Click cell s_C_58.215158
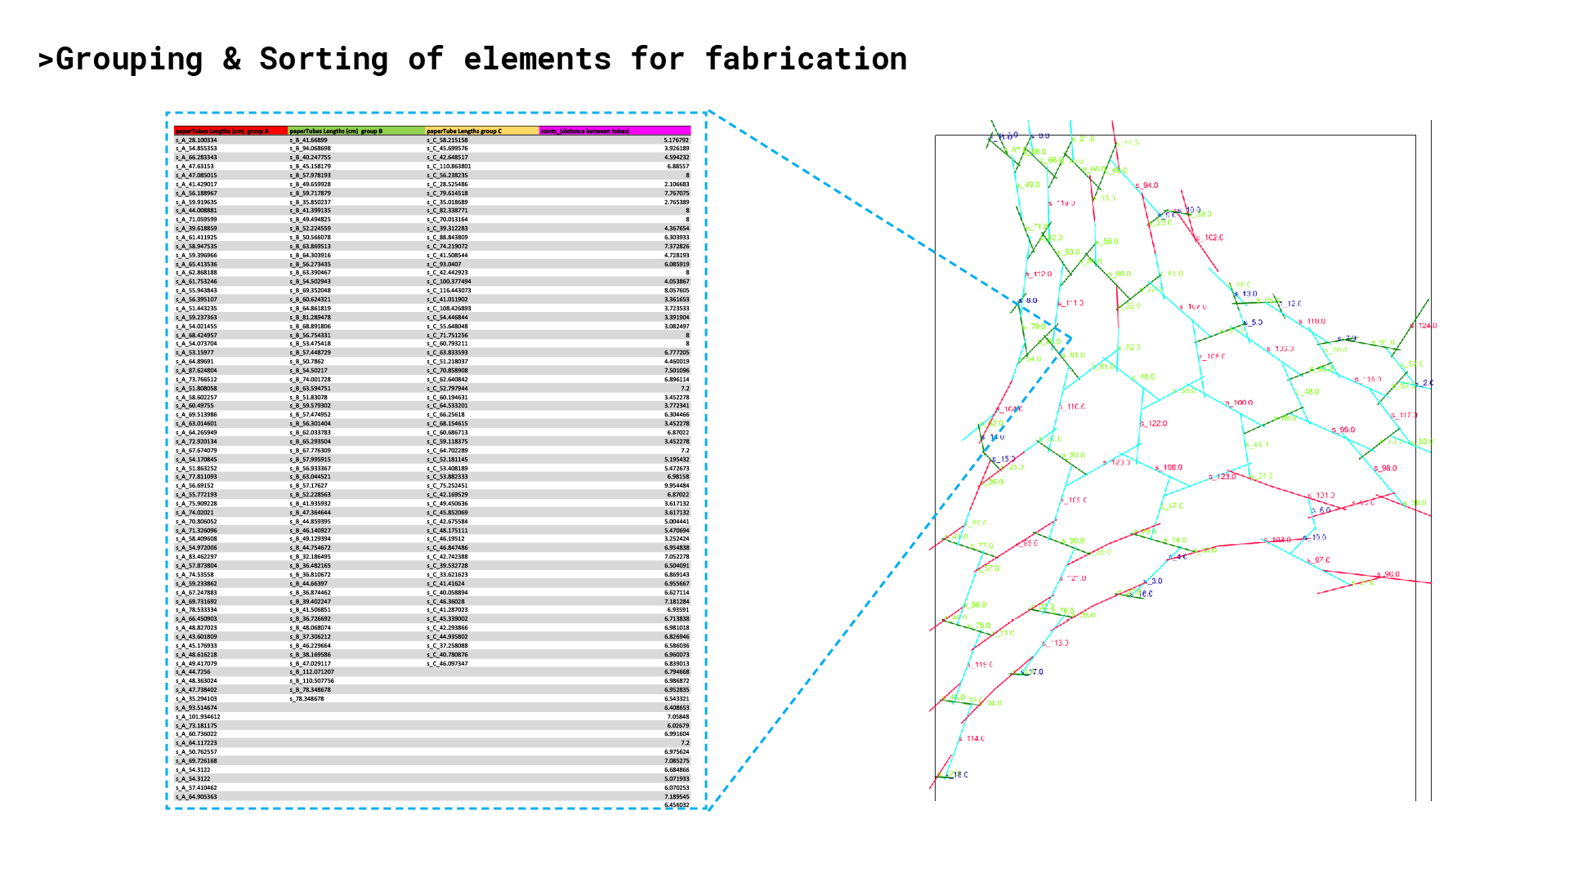Viewport: 1569px width, 882px height. click(447, 140)
